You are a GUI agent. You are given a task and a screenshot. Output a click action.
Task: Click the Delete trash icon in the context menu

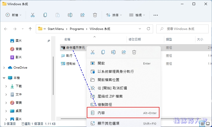pyautogui.click(x=134, y=52)
